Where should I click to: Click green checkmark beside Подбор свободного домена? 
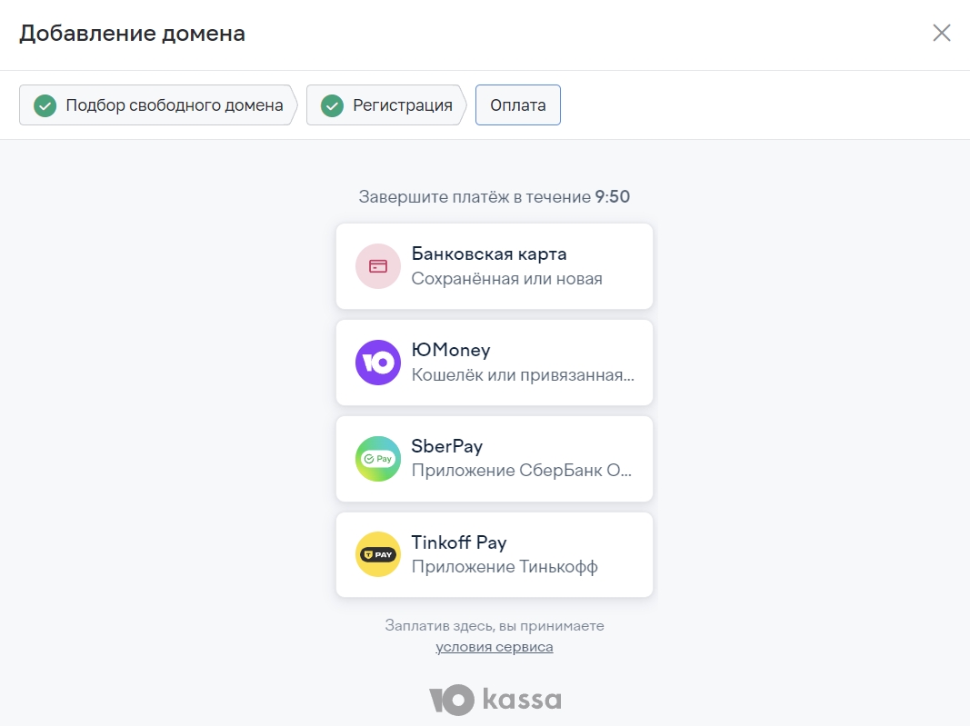tap(45, 105)
